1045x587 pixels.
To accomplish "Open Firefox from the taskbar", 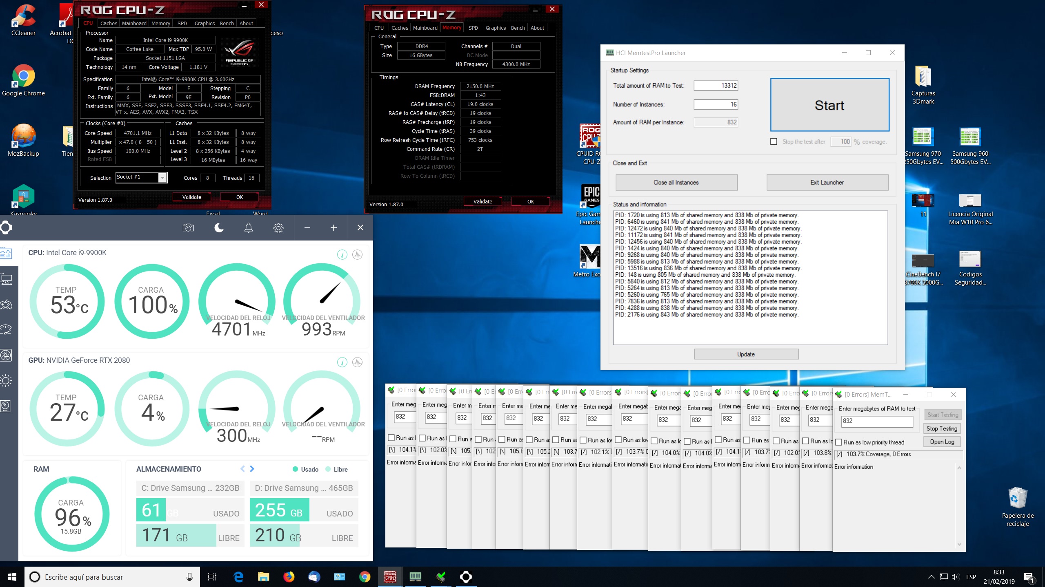I will point(289,577).
